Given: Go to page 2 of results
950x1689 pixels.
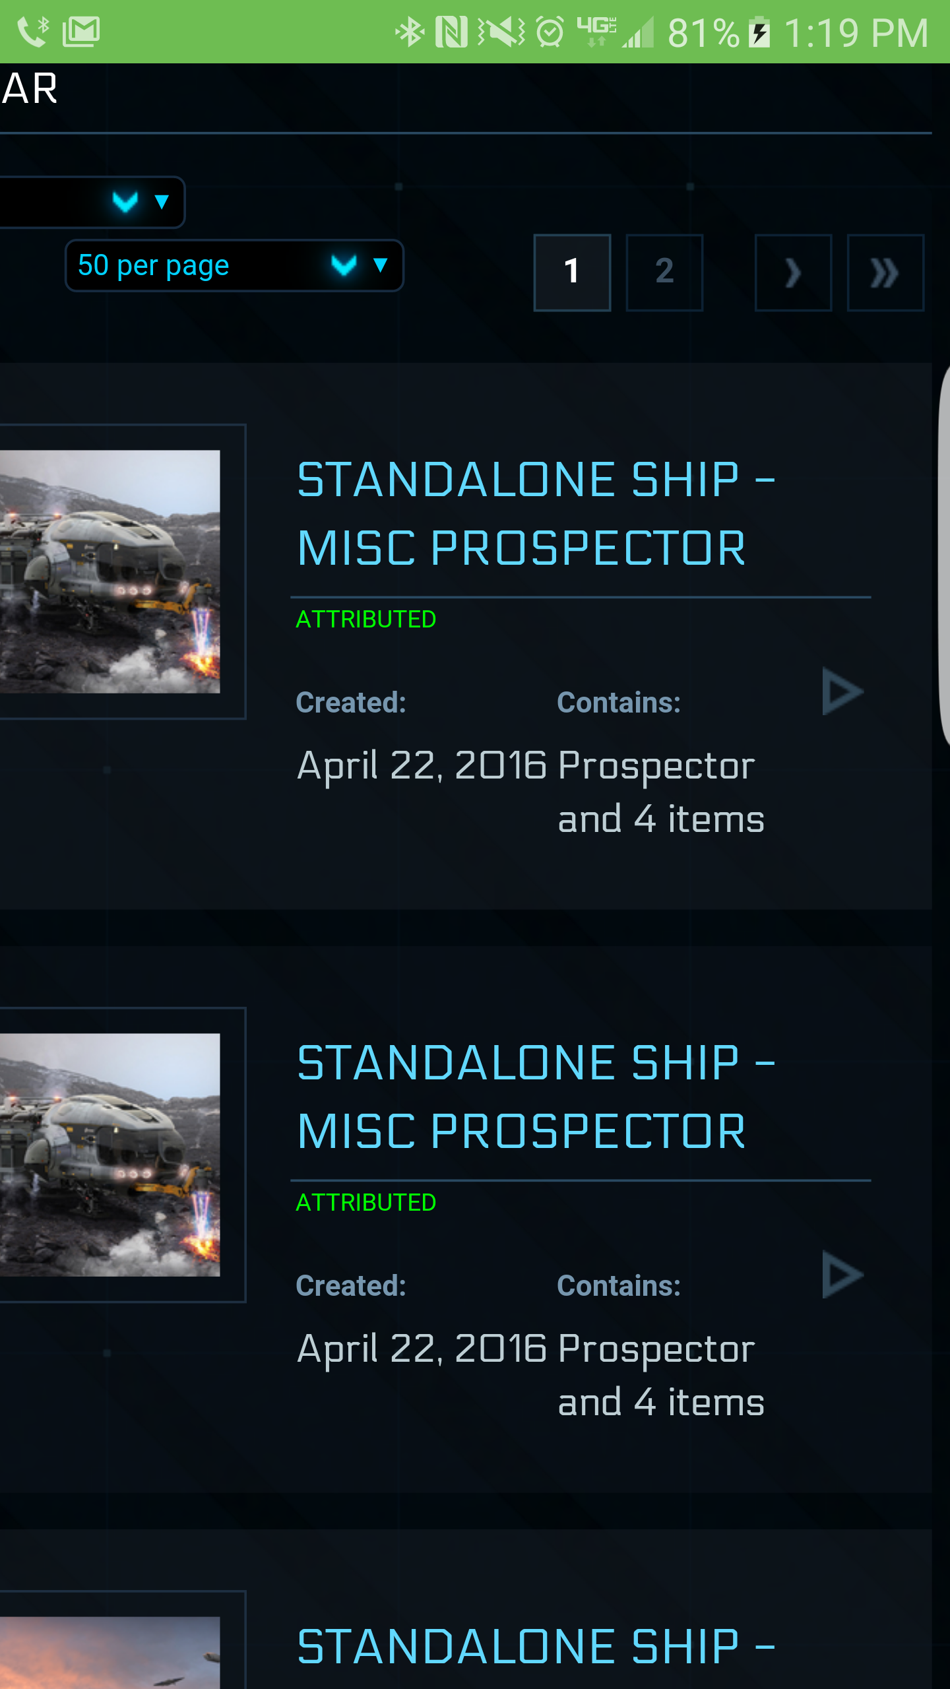Looking at the screenshot, I should point(664,272).
